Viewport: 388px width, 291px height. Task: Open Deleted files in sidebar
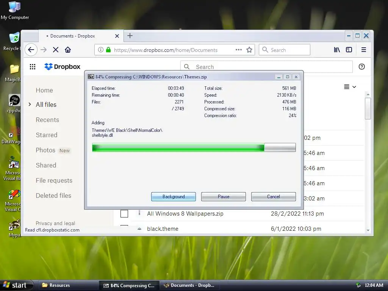point(53,196)
